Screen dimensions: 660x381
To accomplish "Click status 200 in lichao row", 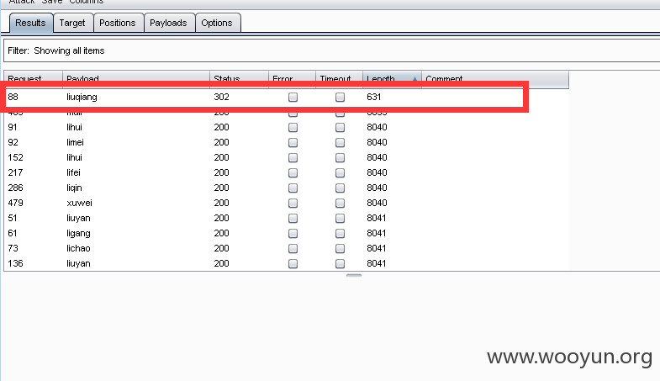I will click(221, 248).
